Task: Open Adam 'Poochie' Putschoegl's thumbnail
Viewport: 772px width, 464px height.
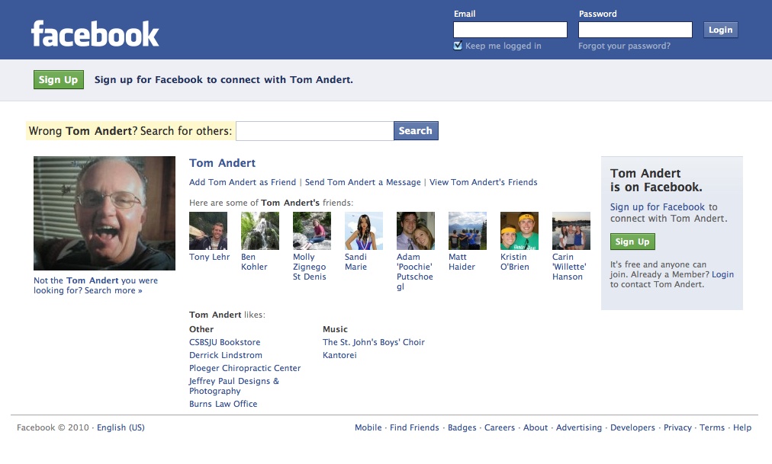Action: (x=416, y=231)
